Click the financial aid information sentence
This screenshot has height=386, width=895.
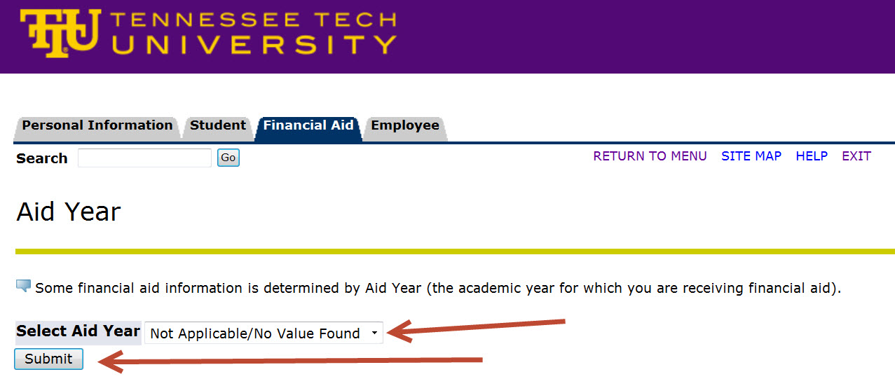pyautogui.click(x=437, y=288)
